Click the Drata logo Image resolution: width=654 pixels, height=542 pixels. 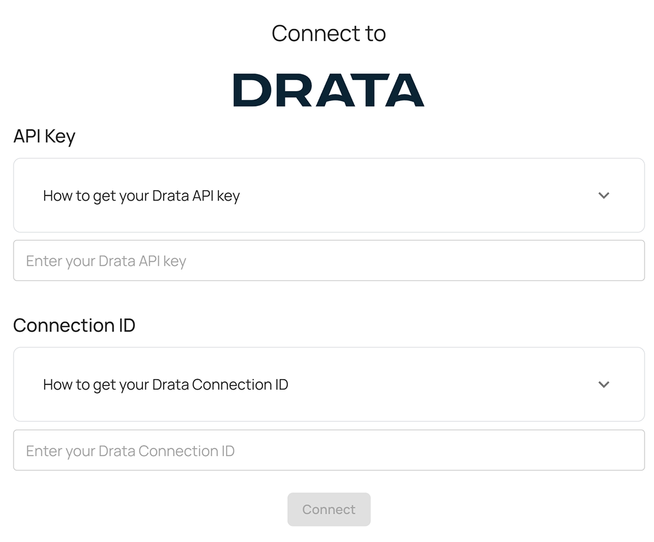[328, 90]
